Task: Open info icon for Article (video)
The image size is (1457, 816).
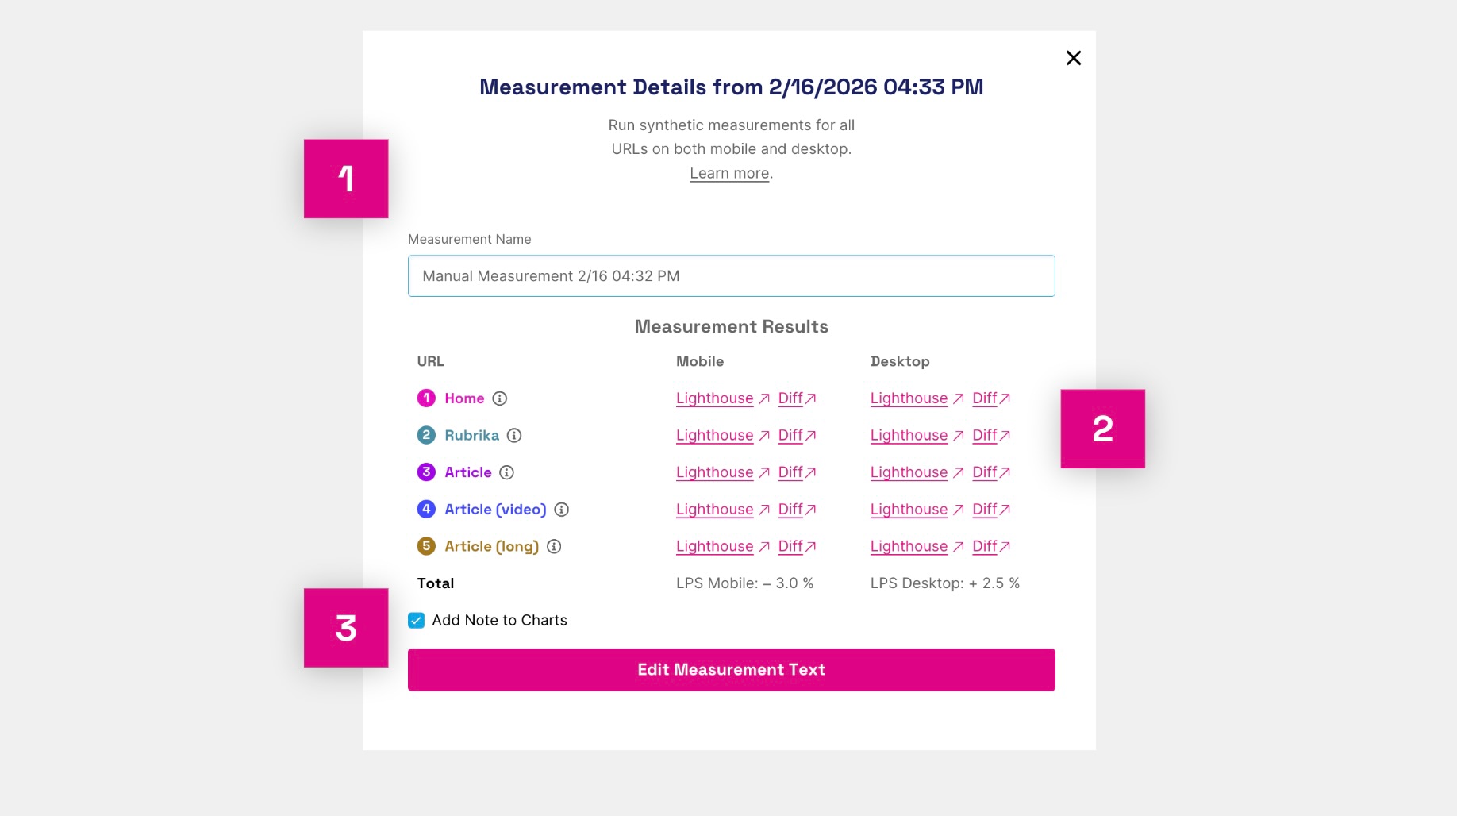Action: [561, 510]
